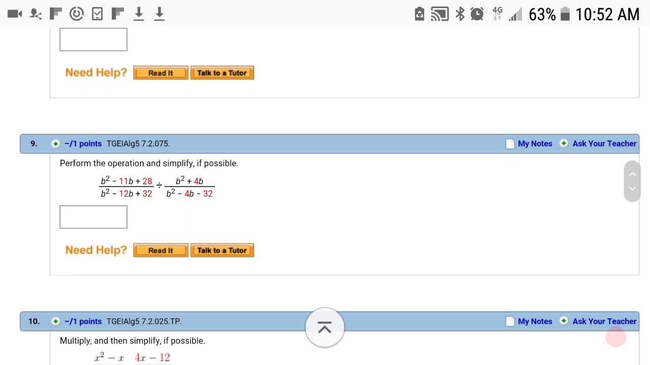The image size is (650, 365).
Task: Tap the video camera icon in status bar
Action: (15, 14)
